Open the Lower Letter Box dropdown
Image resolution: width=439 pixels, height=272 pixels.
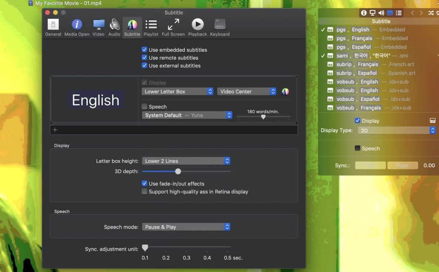coord(177,92)
